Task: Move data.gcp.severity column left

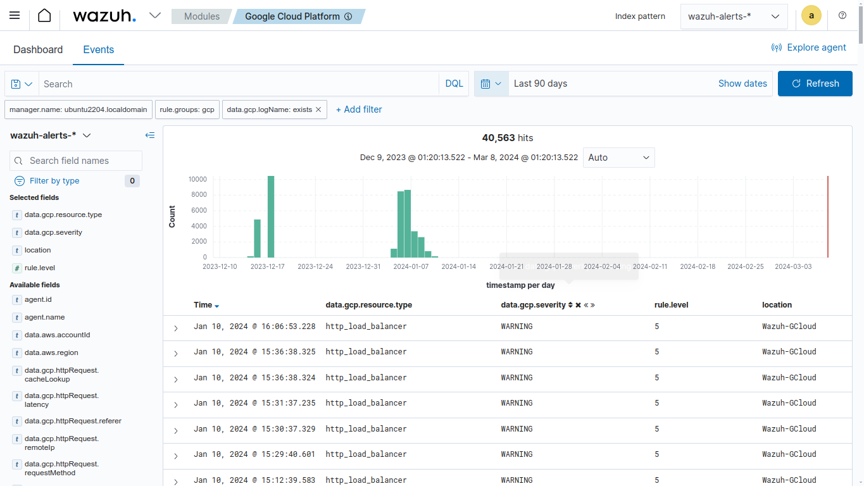Action: click(x=586, y=305)
